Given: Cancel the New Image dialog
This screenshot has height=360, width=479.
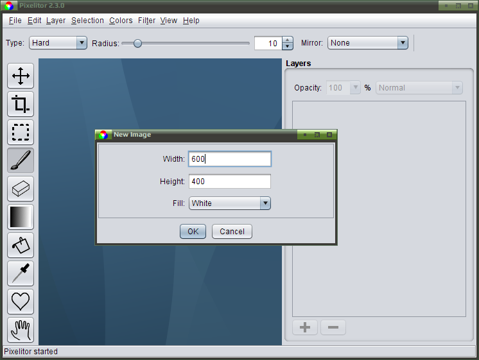Looking at the screenshot, I should click(232, 232).
